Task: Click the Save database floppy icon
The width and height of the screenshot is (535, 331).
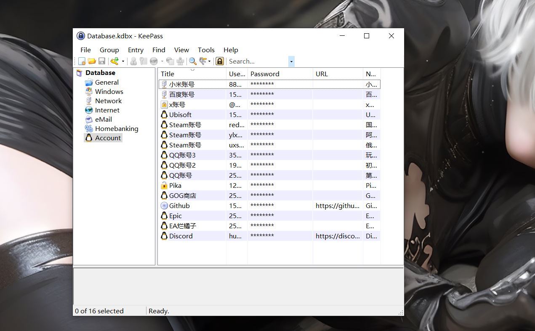Action: [x=102, y=61]
